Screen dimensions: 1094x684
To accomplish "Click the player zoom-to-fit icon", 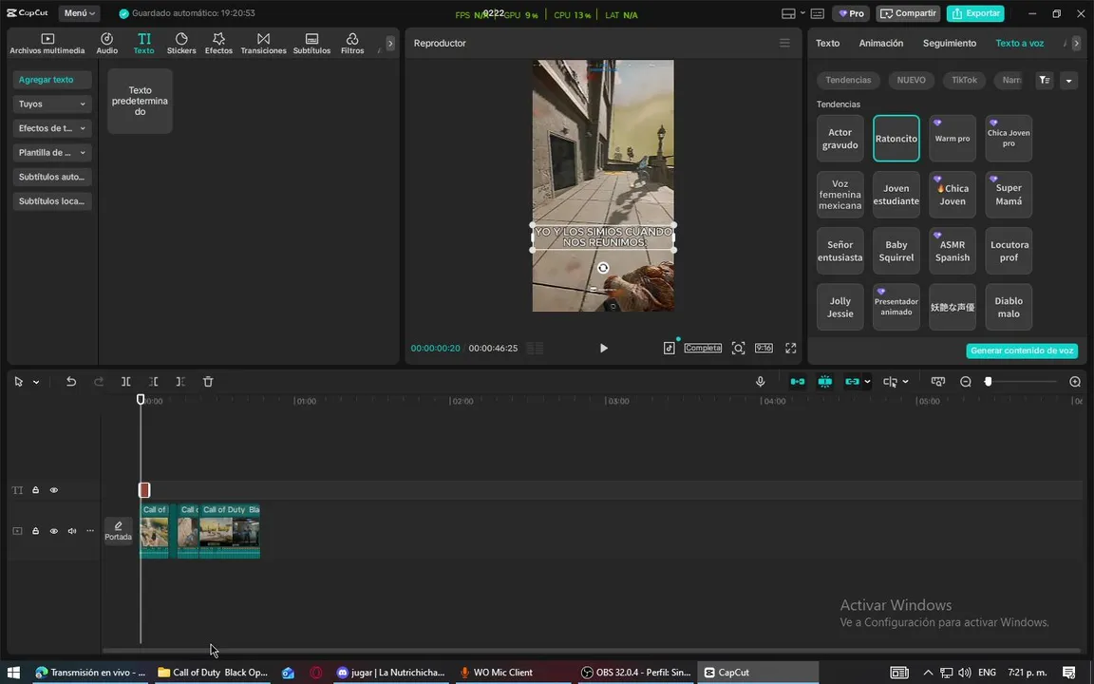I will 738,348.
